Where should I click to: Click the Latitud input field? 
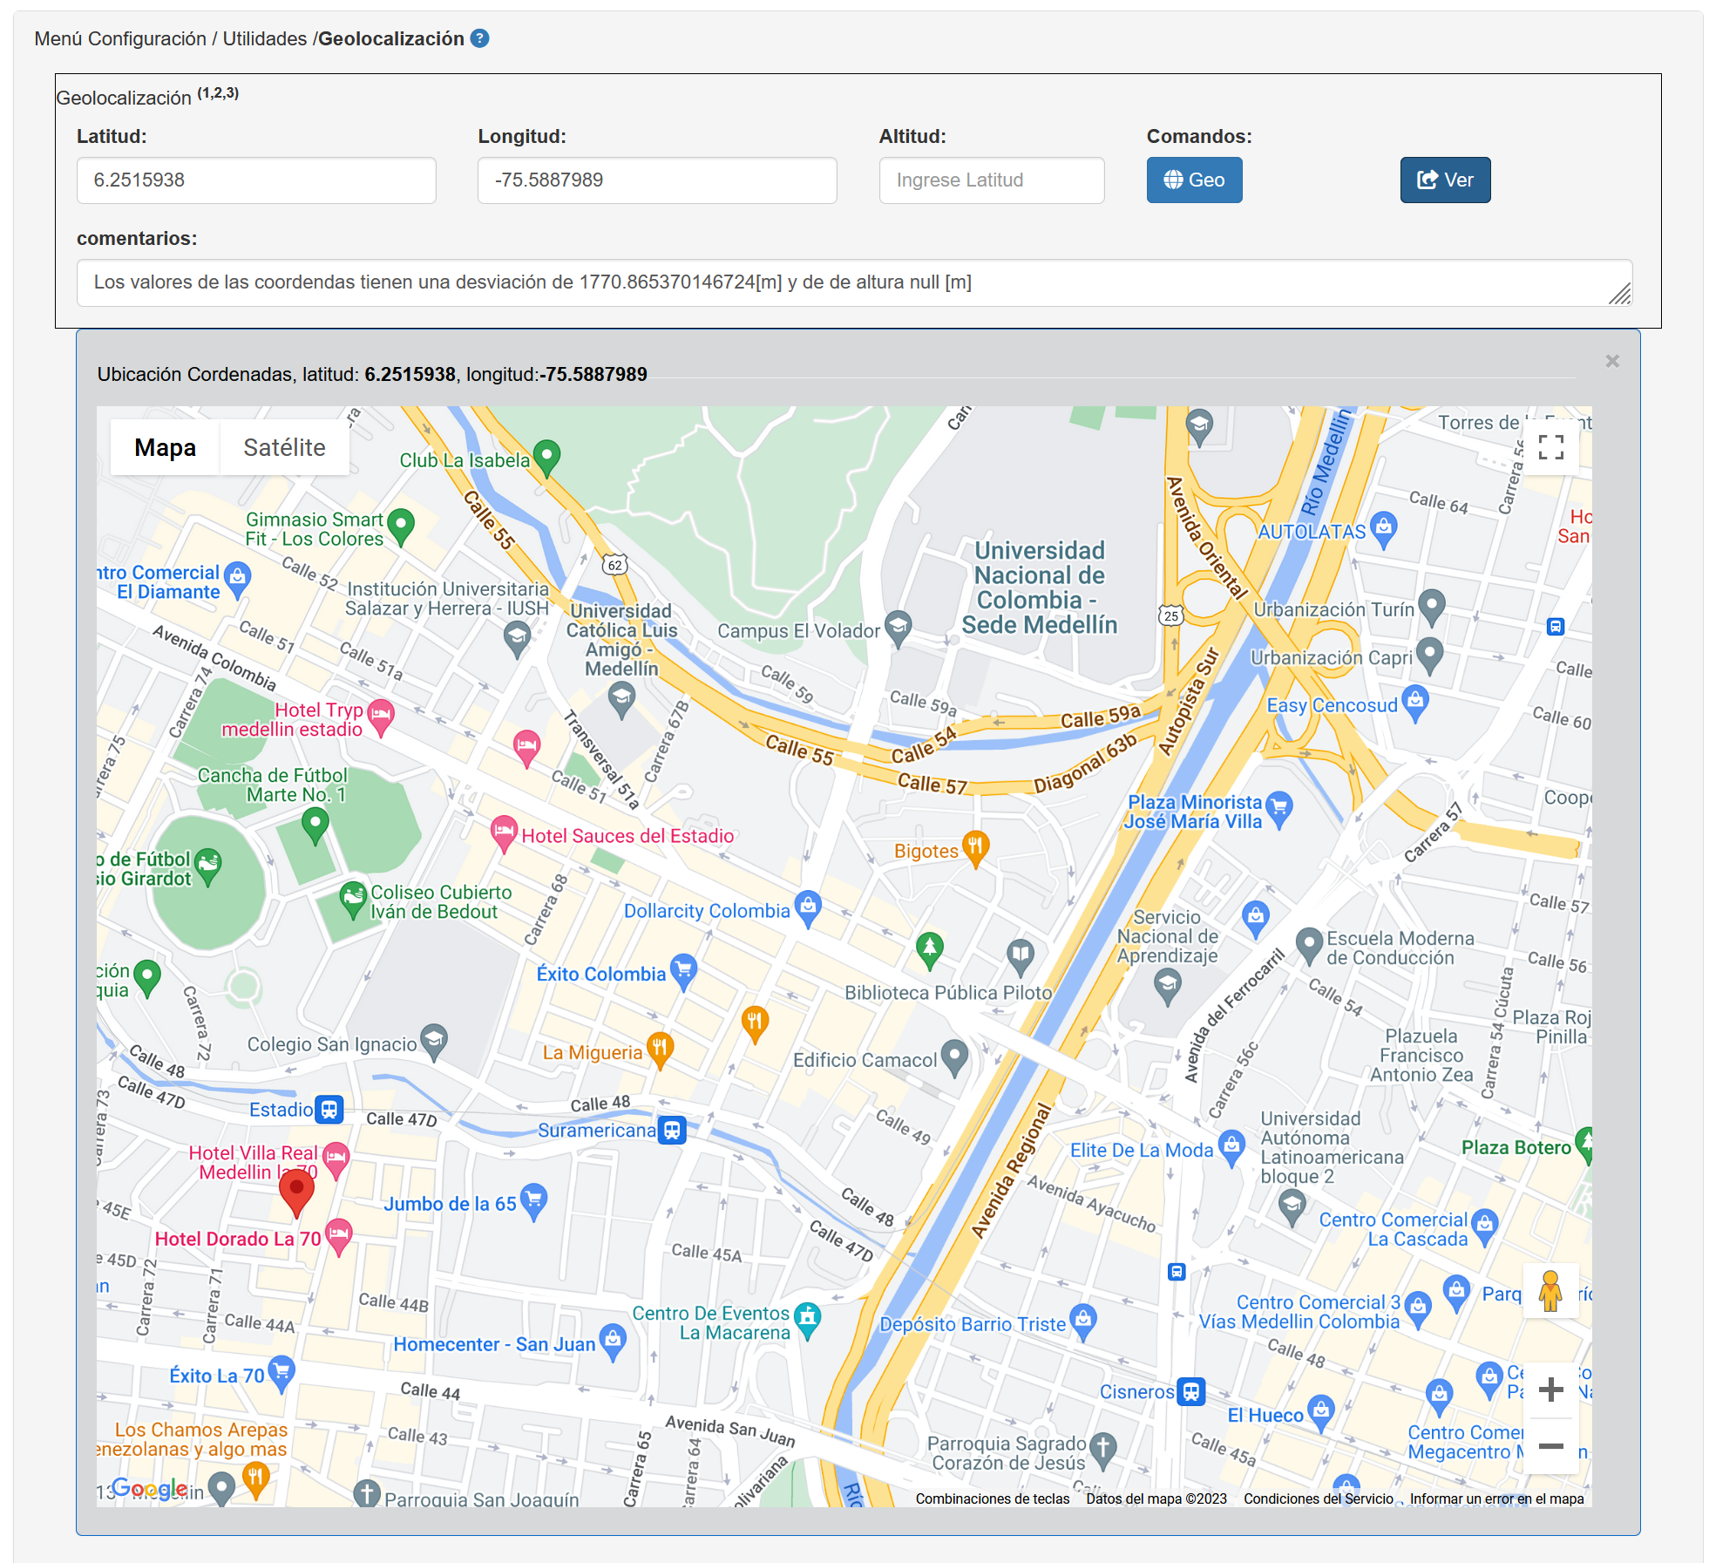coord(256,180)
